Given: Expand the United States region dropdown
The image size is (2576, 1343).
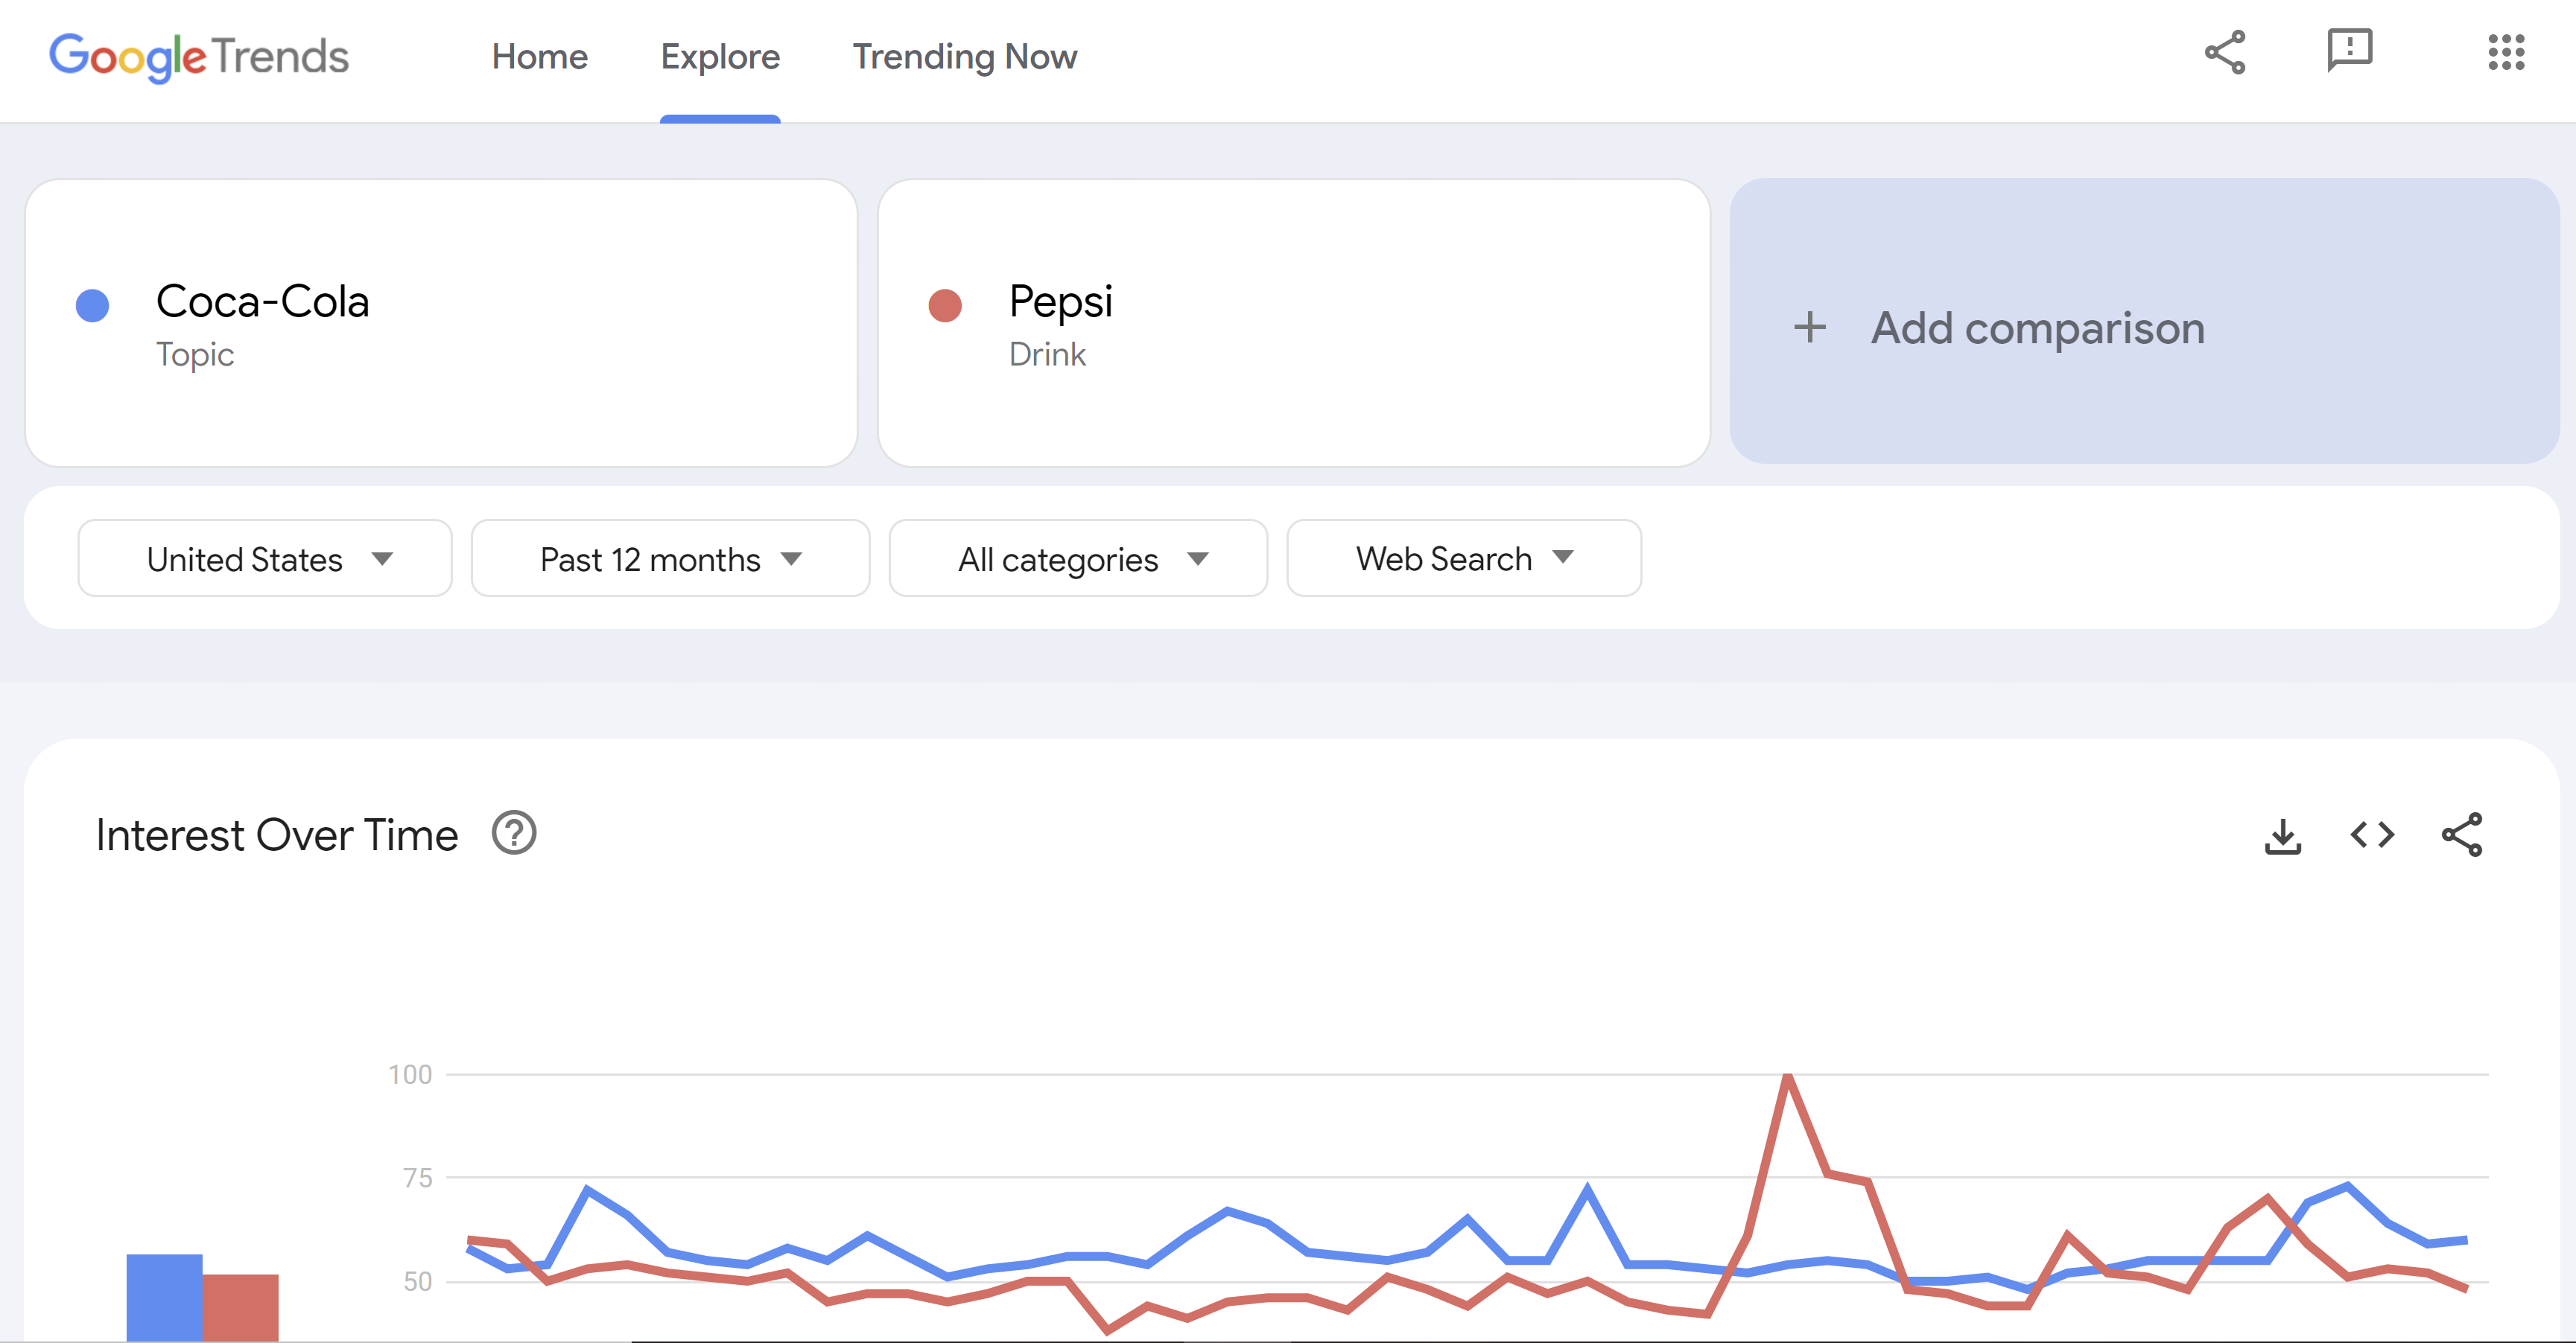Looking at the screenshot, I should click(x=265, y=558).
